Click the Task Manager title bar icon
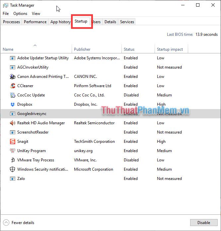The width and height of the screenshot is (221, 231). (5, 5)
